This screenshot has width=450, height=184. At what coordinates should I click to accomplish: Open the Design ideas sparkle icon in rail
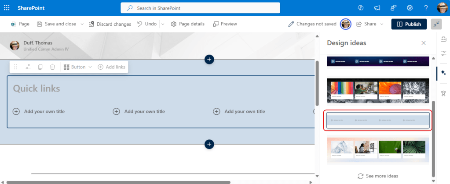point(443,73)
